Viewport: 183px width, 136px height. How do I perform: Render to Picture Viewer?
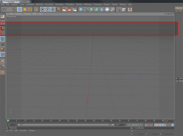pos(70,9)
